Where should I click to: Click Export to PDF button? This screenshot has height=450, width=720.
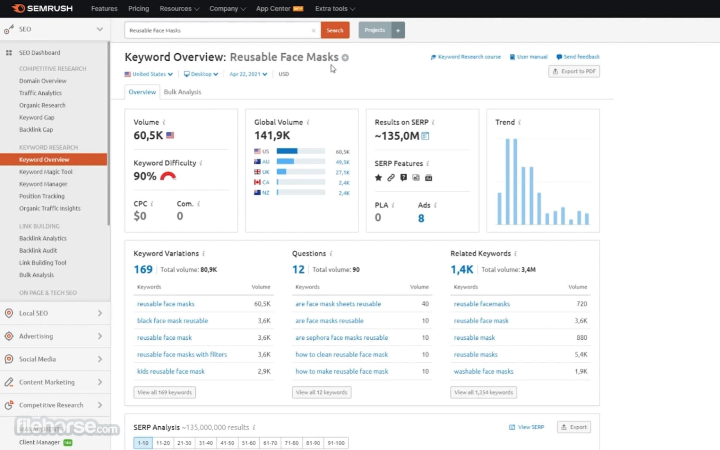574,71
